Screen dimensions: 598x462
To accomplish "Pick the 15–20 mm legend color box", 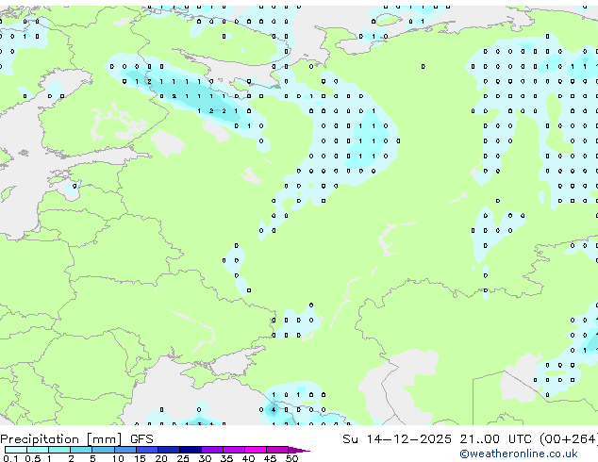I will (146, 450).
